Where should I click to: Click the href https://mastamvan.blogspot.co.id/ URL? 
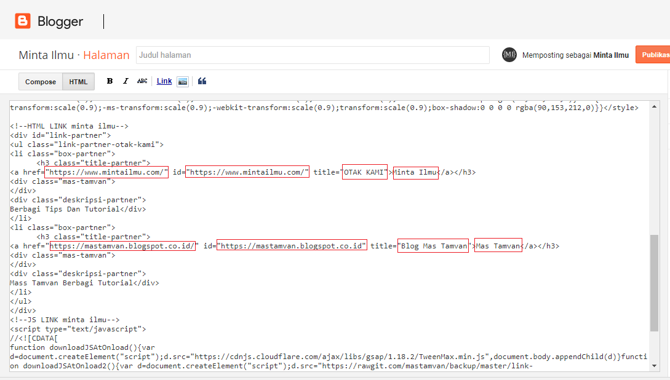pos(122,246)
